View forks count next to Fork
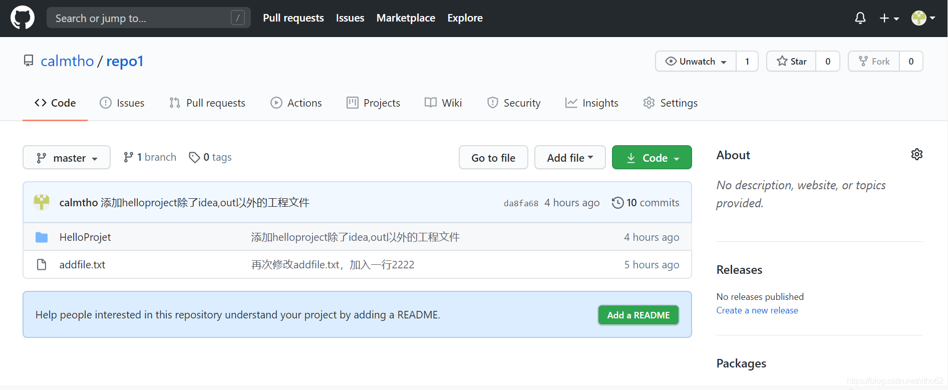Viewport: 948px width, 390px height. click(911, 61)
